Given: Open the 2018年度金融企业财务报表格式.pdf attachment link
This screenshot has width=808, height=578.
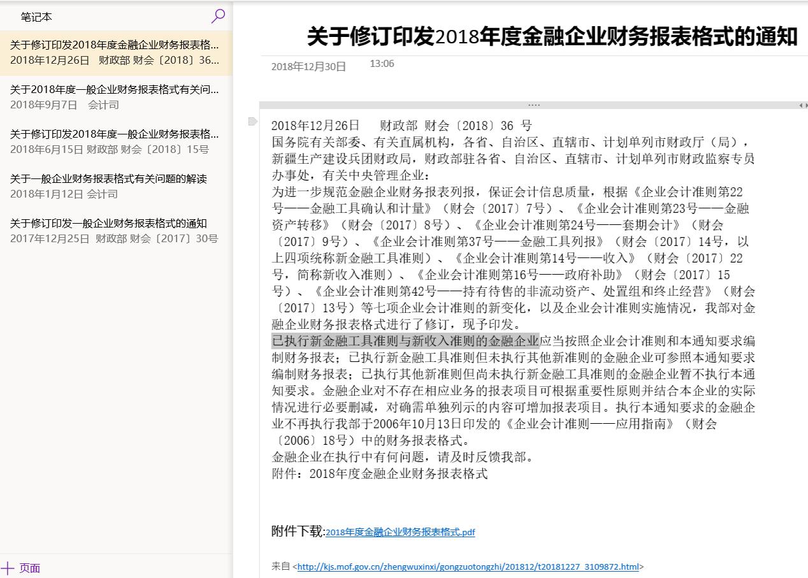Looking at the screenshot, I should pos(400,533).
